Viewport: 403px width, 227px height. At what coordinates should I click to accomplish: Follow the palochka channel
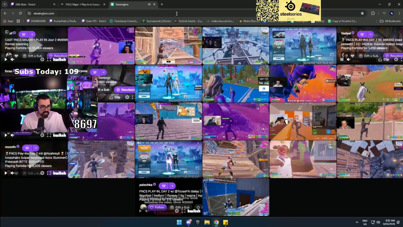[158, 207]
